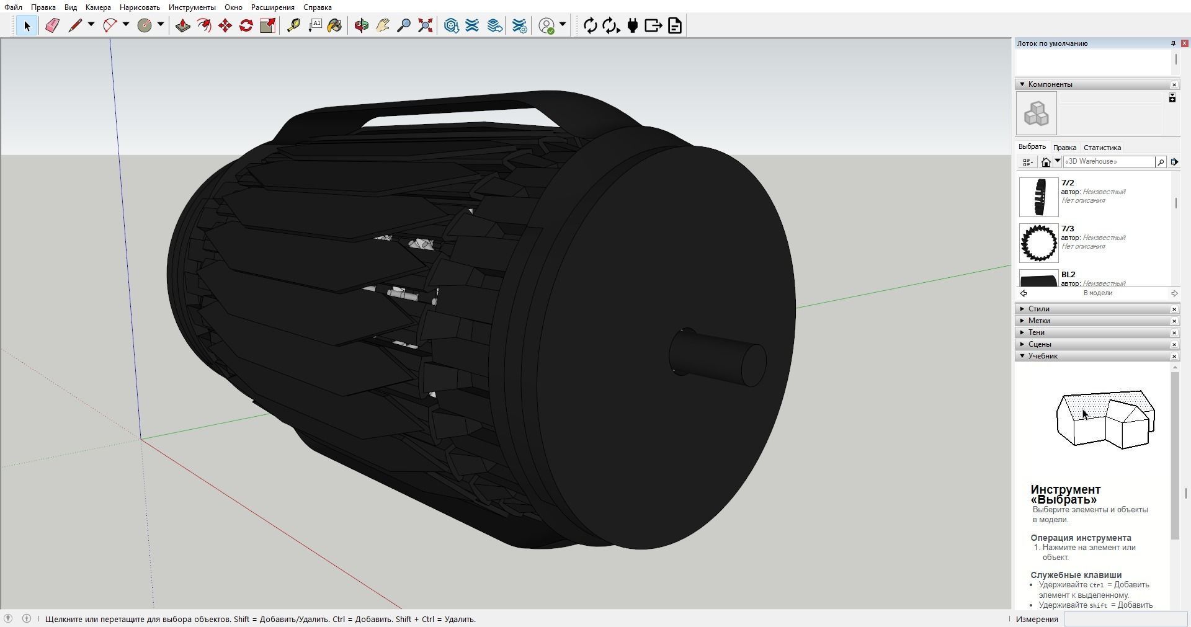
Task: Select the Paint Bucket tool
Action: click(x=335, y=25)
